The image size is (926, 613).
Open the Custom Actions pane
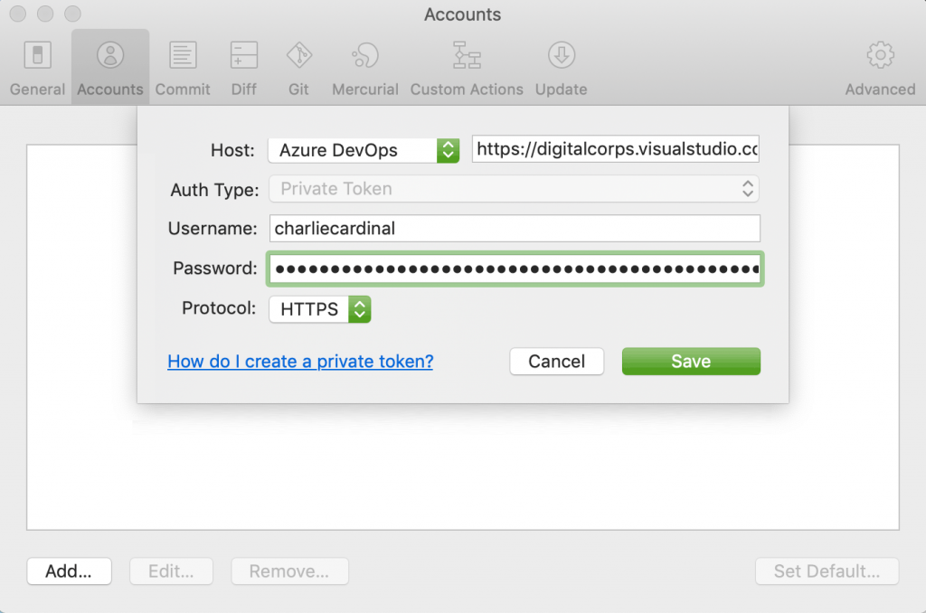click(467, 66)
